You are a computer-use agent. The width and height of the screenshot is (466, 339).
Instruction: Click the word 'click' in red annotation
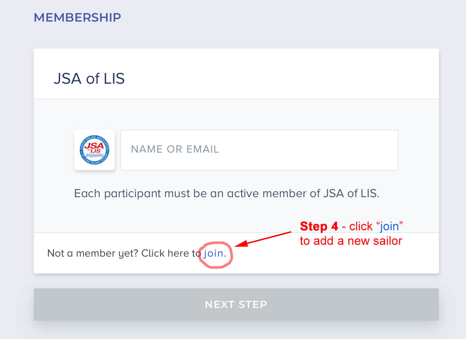pos(361,226)
